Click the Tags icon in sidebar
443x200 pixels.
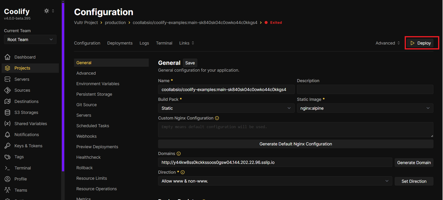7,157
